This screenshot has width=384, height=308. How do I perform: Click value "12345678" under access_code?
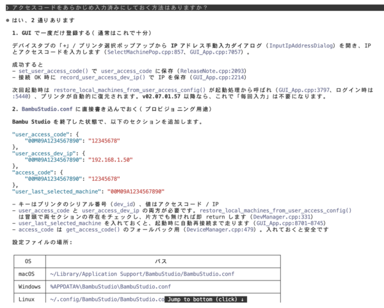pos(104,179)
